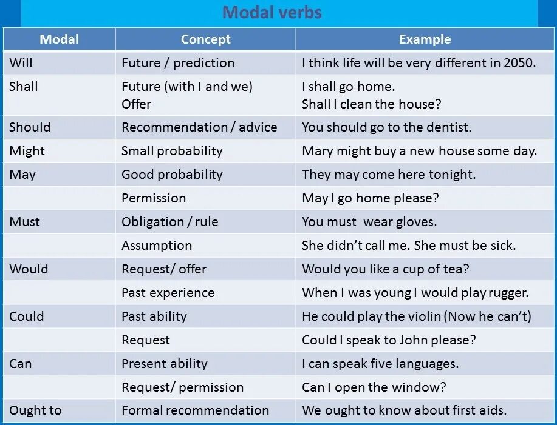Select the "Ought to" modal cell
Image resolution: width=557 pixels, height=425 pixels.
pos(35,410)
